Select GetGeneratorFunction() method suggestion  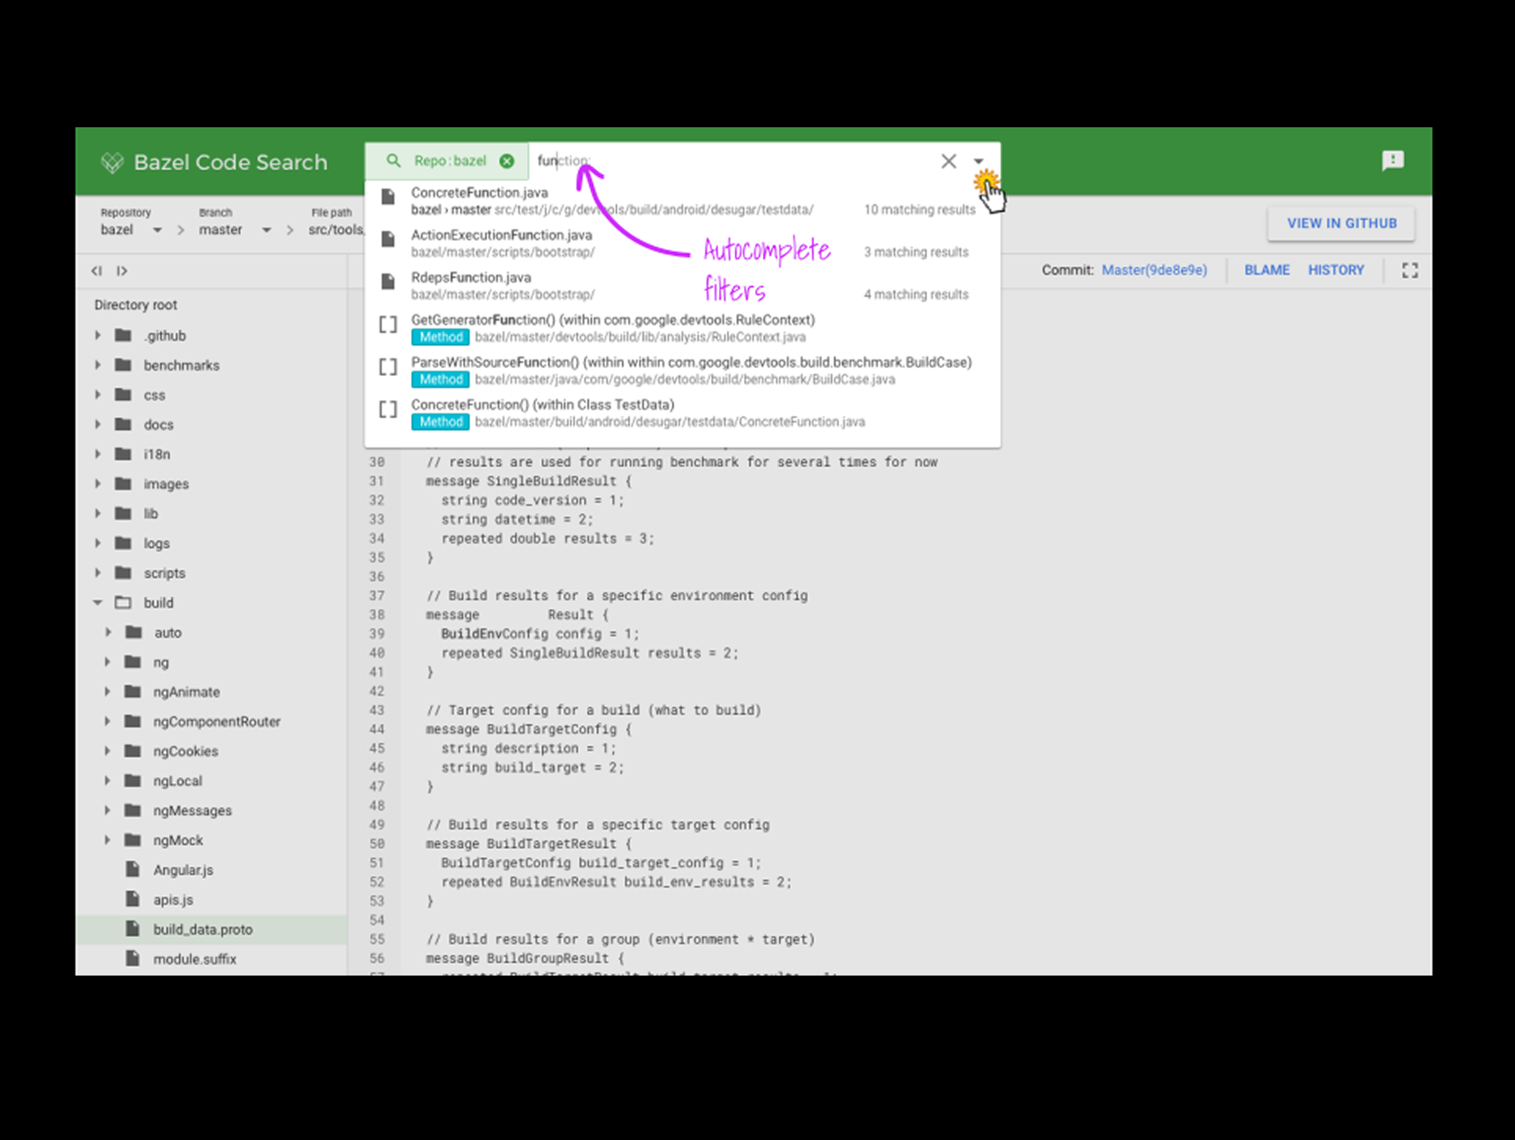(681, 328)
